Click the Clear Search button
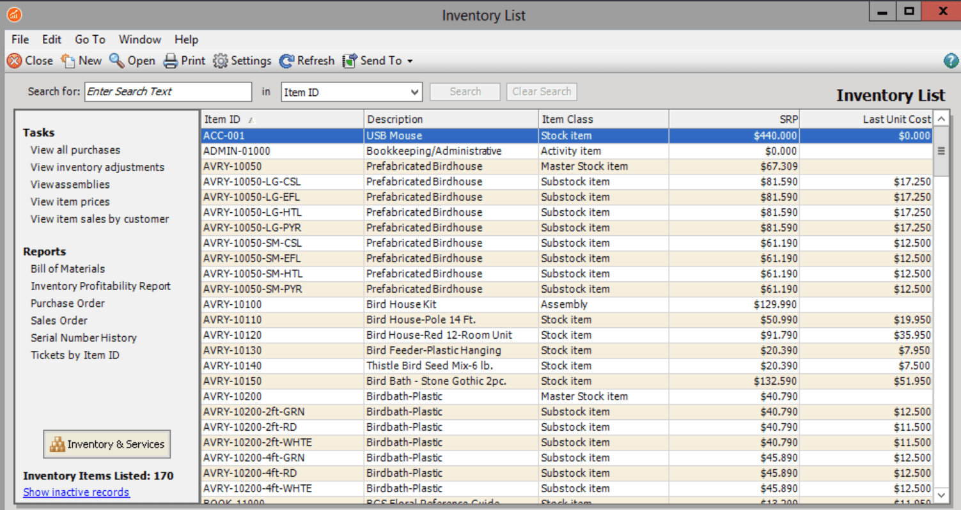Screen dimensions: 961x510 [x=542, y=92]
